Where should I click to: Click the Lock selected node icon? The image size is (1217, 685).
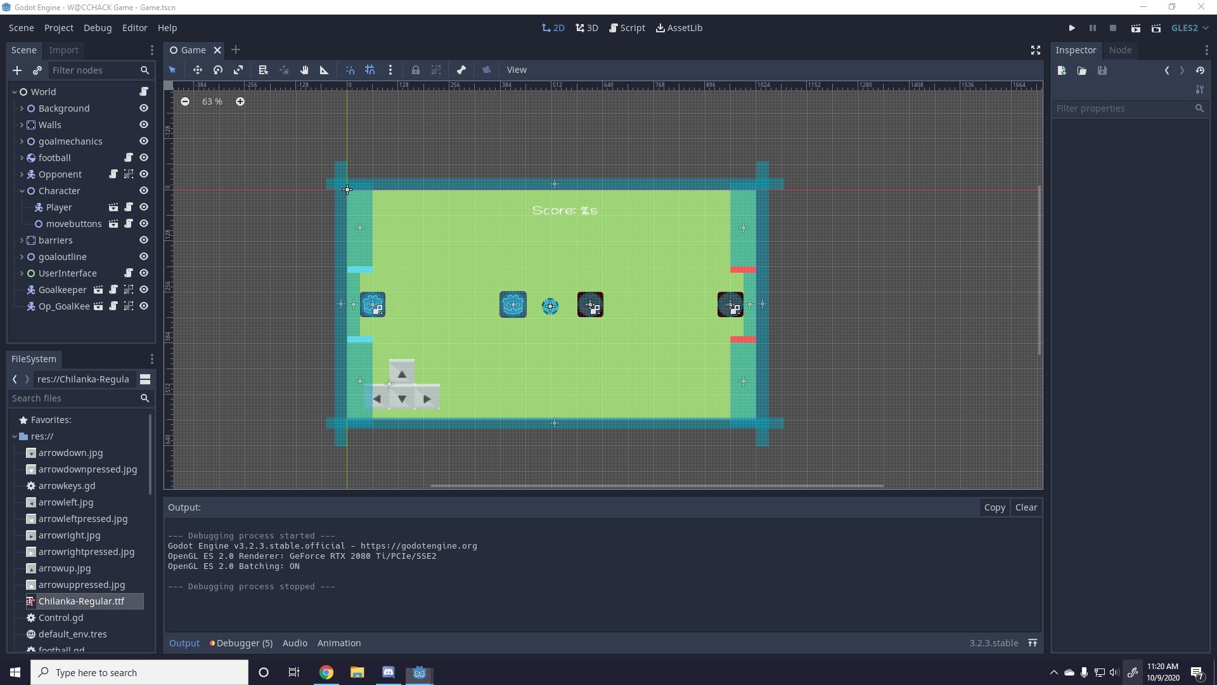[x=415, y=70]
